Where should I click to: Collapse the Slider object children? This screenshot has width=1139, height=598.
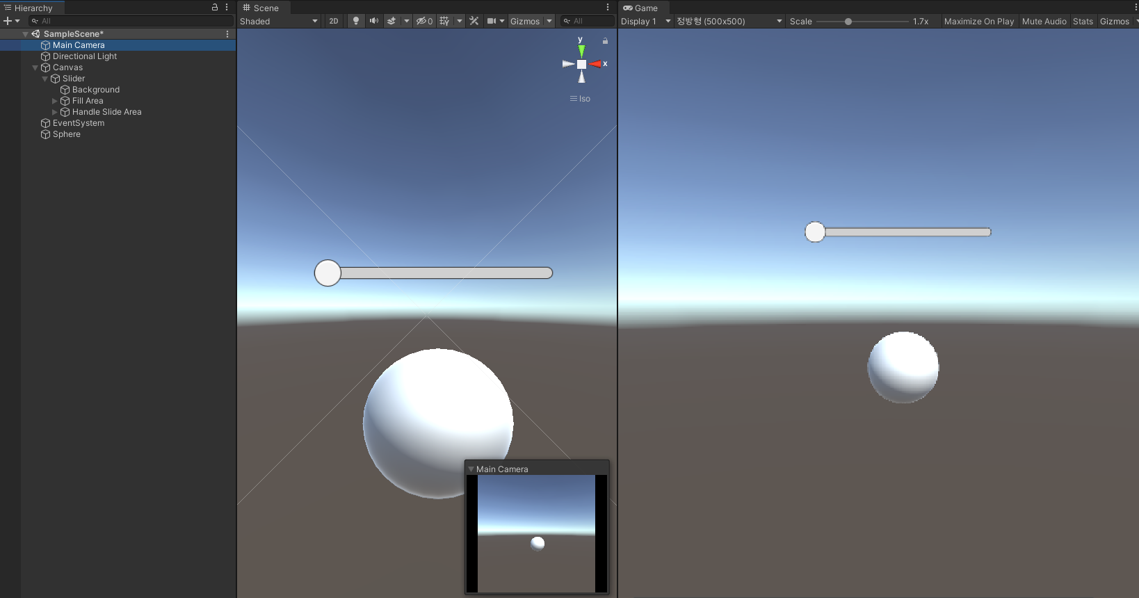(x=45, y=79)
